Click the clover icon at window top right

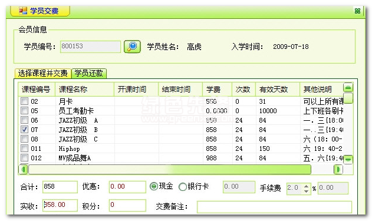coord(357,11)
